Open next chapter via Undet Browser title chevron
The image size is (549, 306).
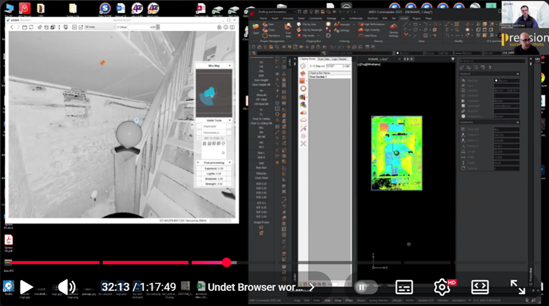(312, 288)
